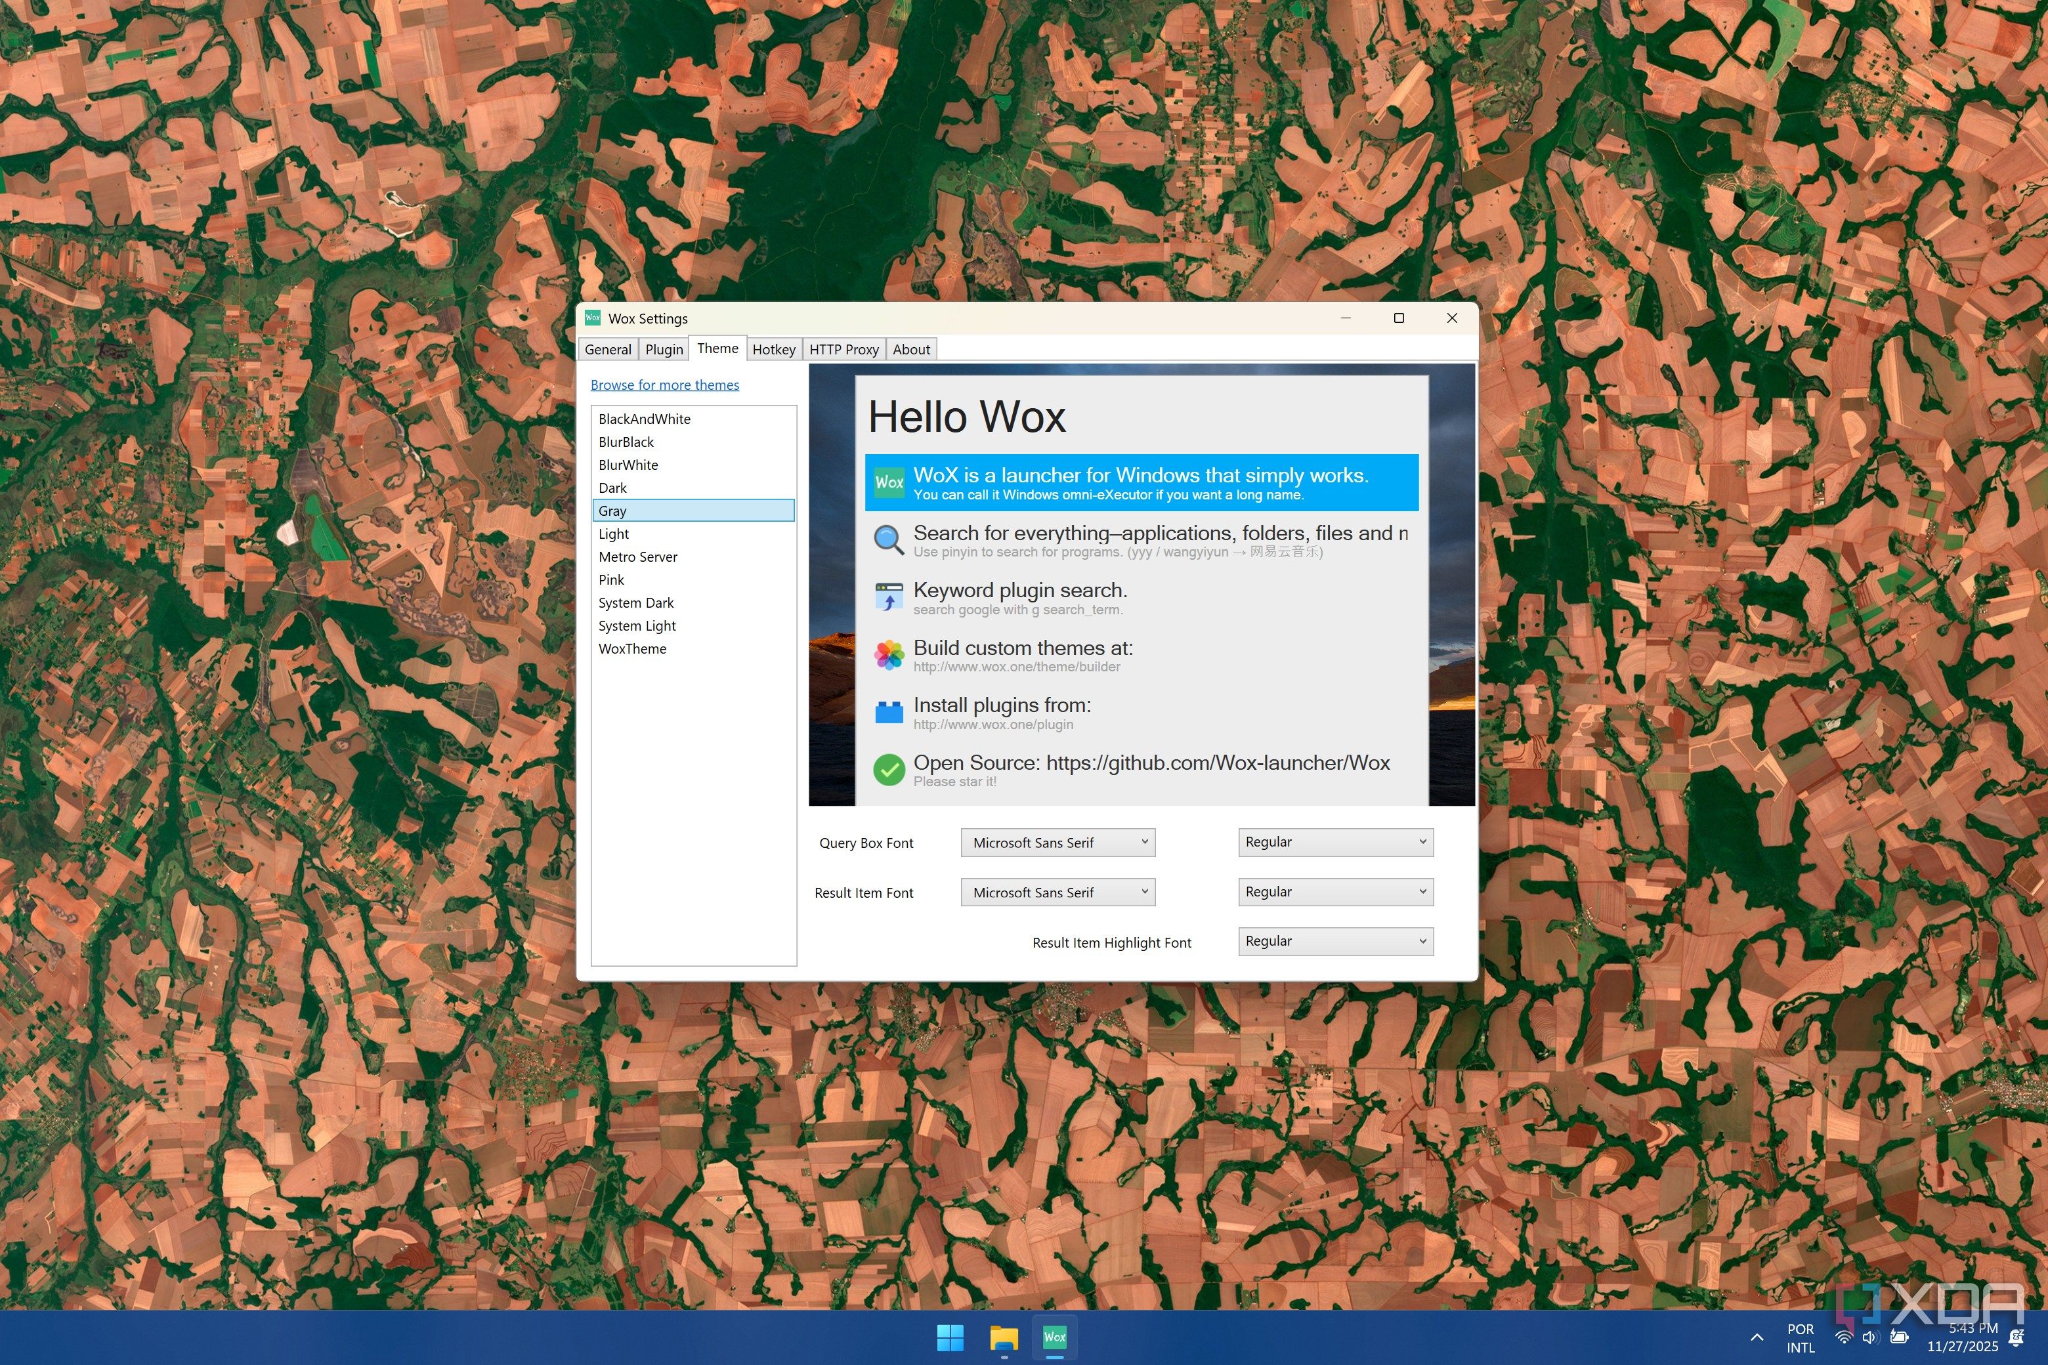This screenshot has width=2048, height=1365.
Task: Open the Query Box Font family dropdown
Action: [x=1058, y=843]
